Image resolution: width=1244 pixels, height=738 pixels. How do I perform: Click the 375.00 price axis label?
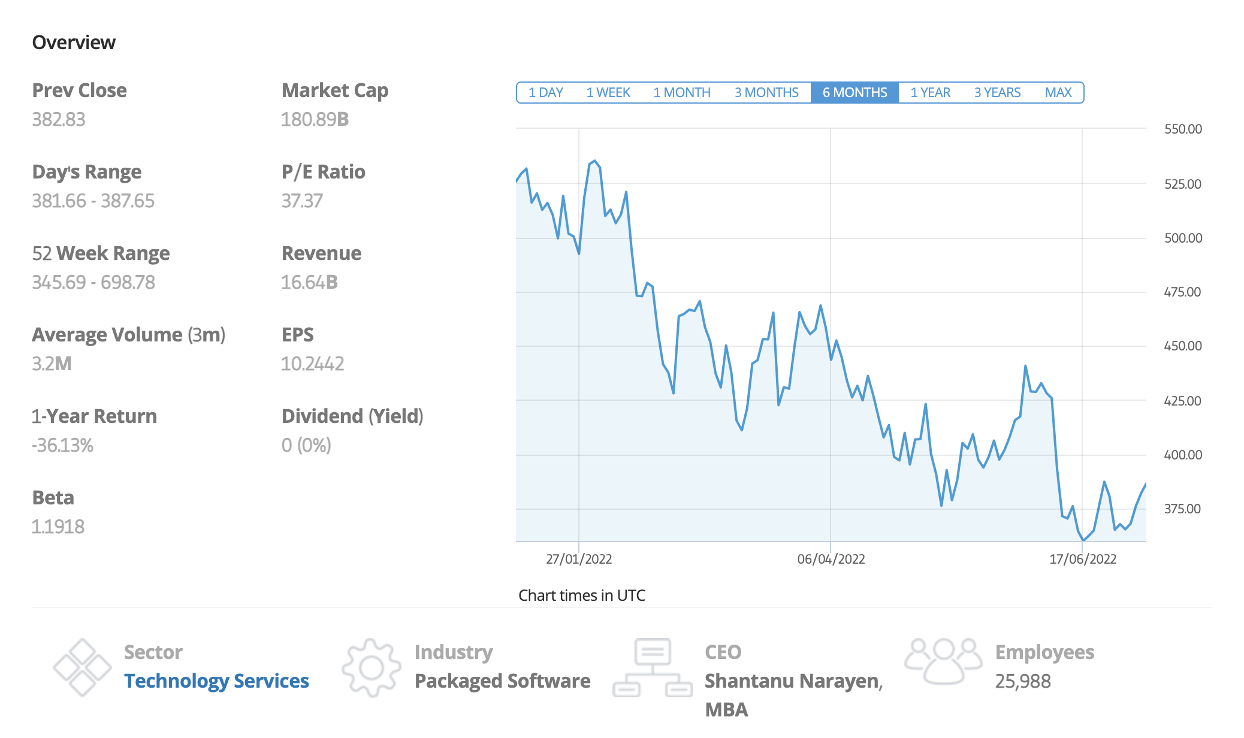(1182, 509)
